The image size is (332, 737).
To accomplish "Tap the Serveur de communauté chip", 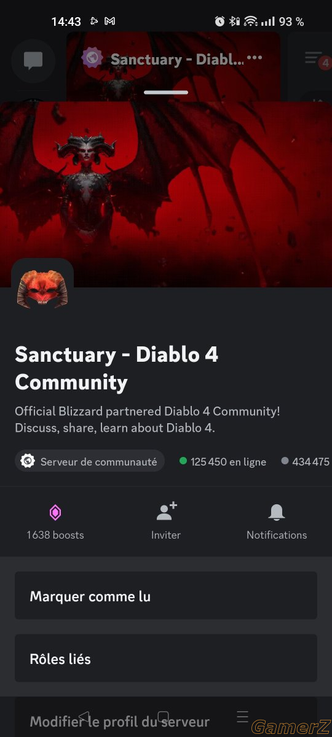I will pos(90,461).
